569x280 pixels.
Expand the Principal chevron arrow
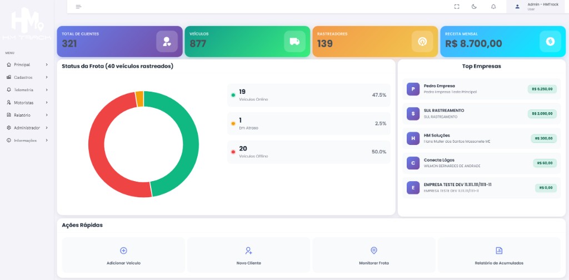coord(47,64)
